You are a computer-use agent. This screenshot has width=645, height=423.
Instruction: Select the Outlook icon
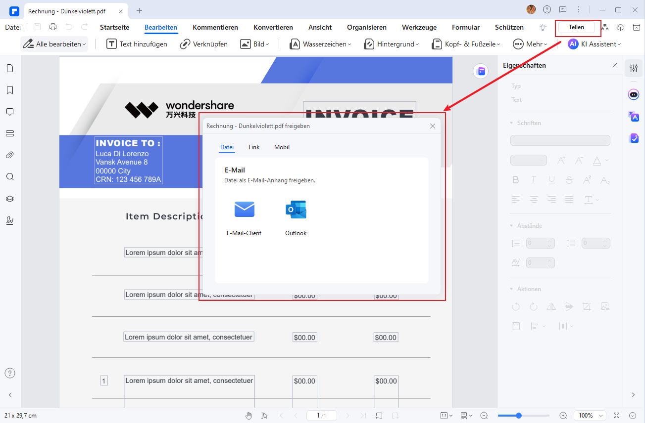[296, 210]
